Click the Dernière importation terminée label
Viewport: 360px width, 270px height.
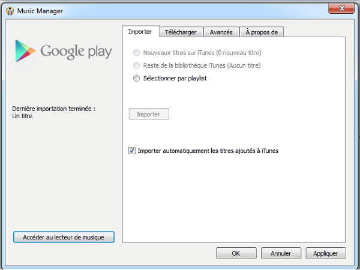[53, 109]
